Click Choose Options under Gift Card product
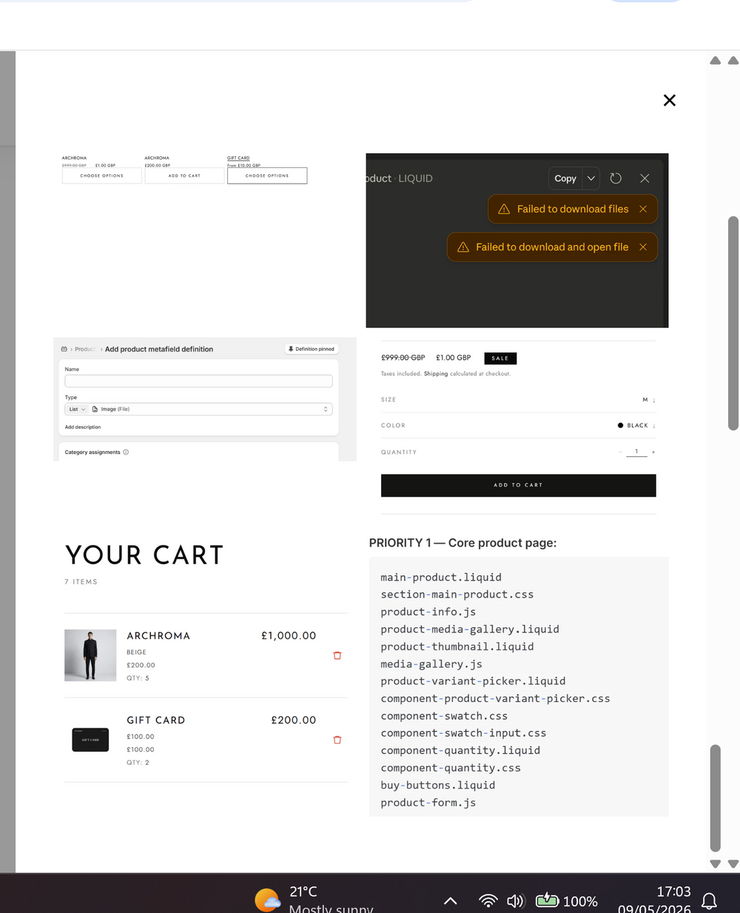 (267, 175)
